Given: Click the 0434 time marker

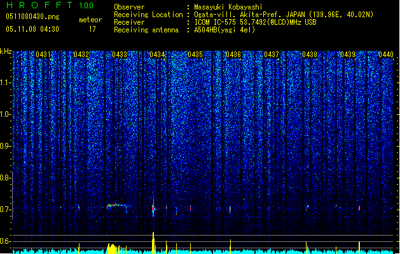Looking at the screenshot, I should point(157,55).
